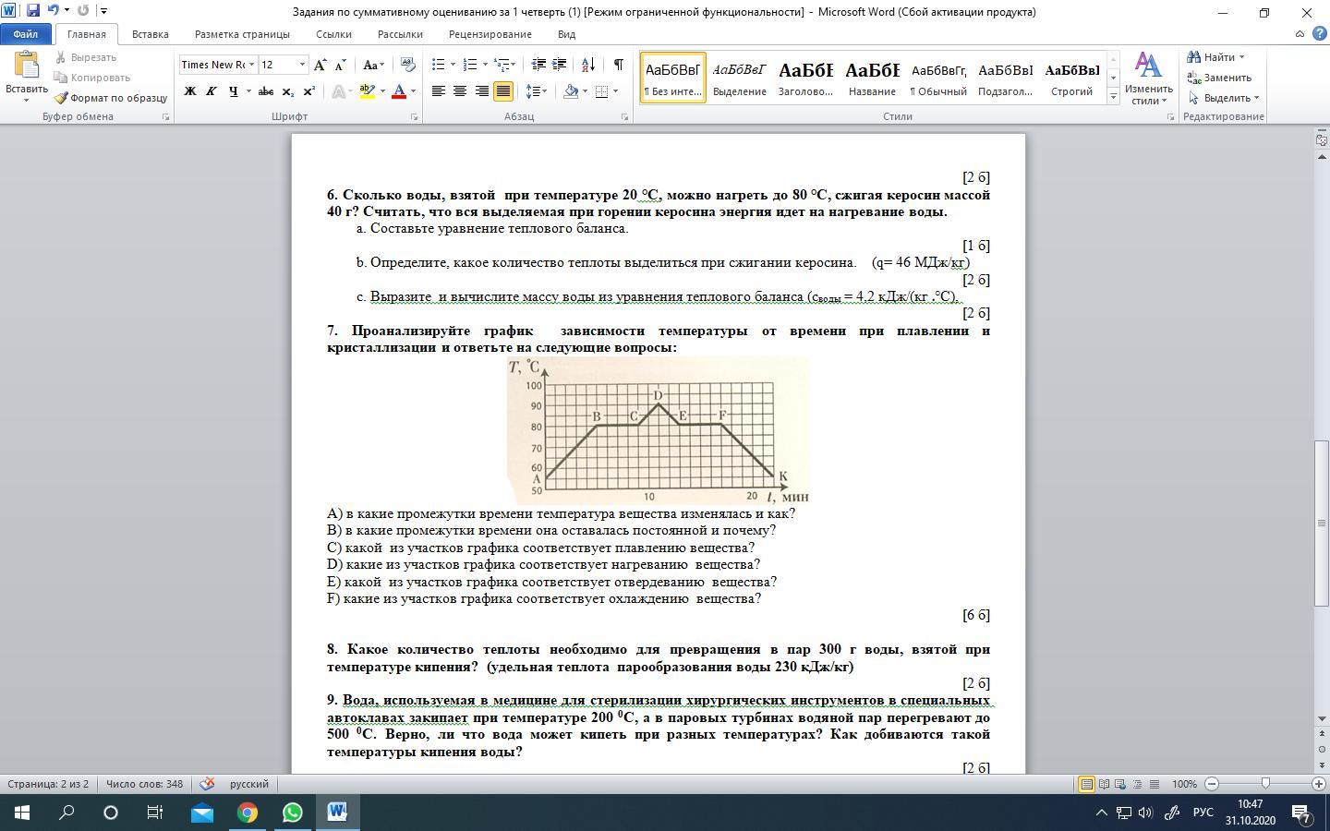Open the Times New Roman font dropdown
The height and width of the screenshot is (831, 1330).
click(x=251, y=65)
